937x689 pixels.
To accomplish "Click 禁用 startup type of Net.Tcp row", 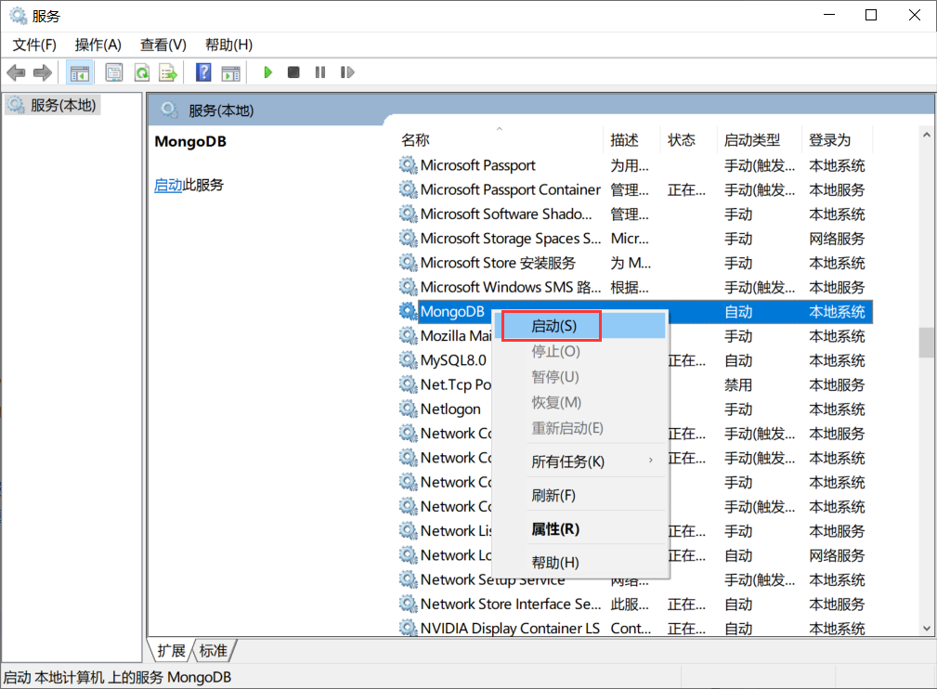I will point(738,384).
